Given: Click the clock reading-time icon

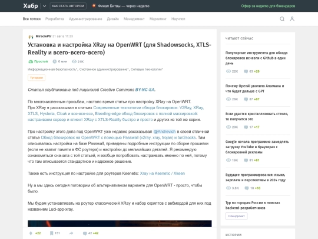Looking at the screenshot, I should (55, 61).
